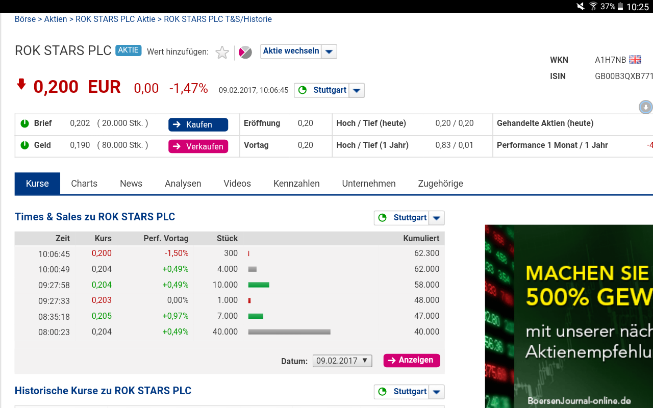Click the green status icon beside Geld
This screenshot has width=653, height=408.
click(x=24, y=145)
